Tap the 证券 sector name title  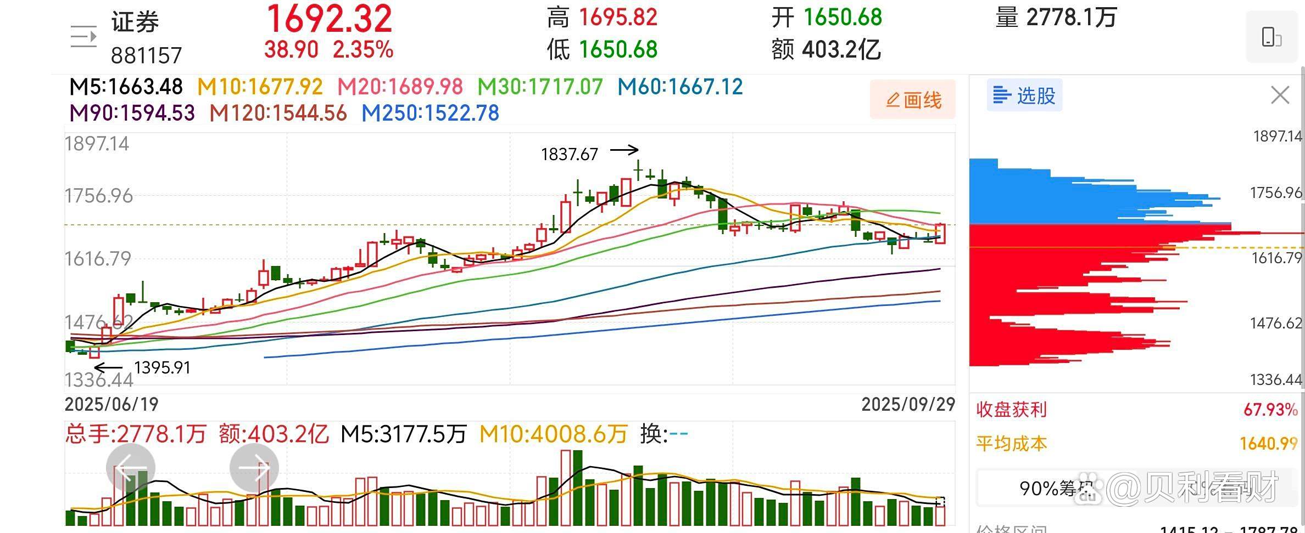135,22
